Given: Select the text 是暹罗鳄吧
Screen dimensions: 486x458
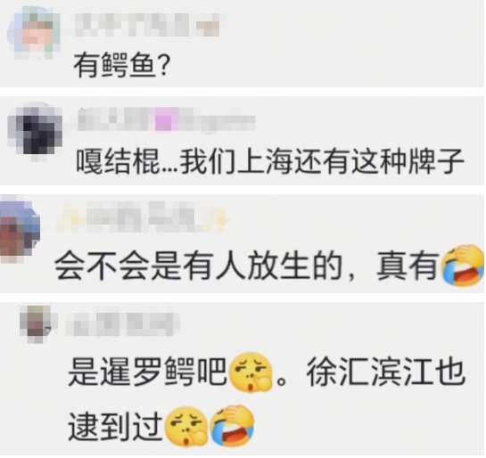Looking at the screenshot, I should coord(148,372).
